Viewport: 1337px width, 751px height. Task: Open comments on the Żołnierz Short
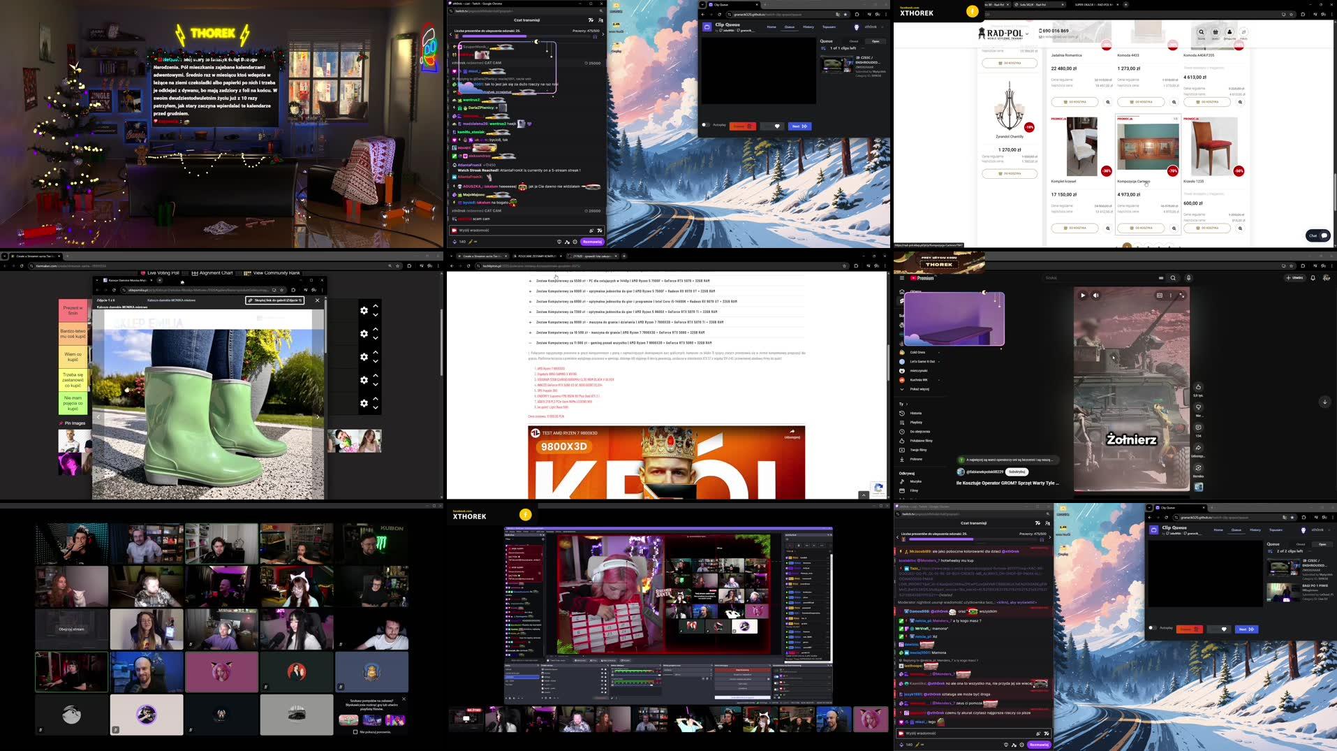click(1198, 428)
